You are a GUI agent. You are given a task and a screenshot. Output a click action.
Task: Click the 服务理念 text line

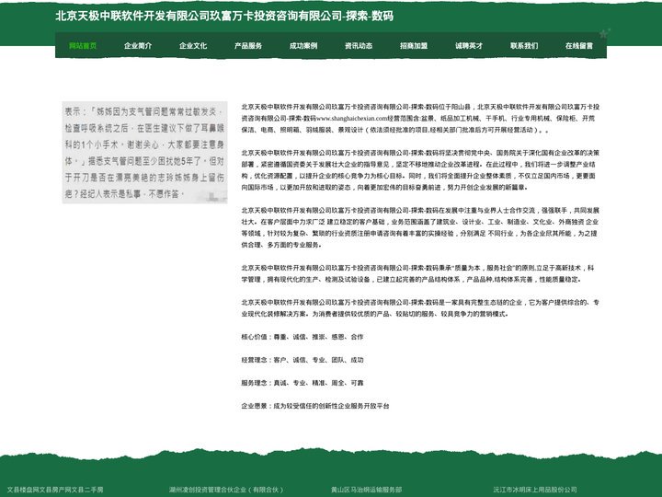[x=302, y=383]
